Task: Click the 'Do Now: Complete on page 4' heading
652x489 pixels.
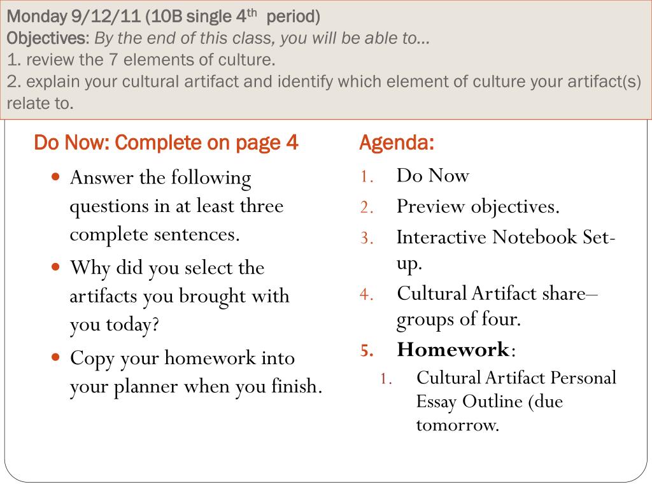Action: (x=166, y=143)
